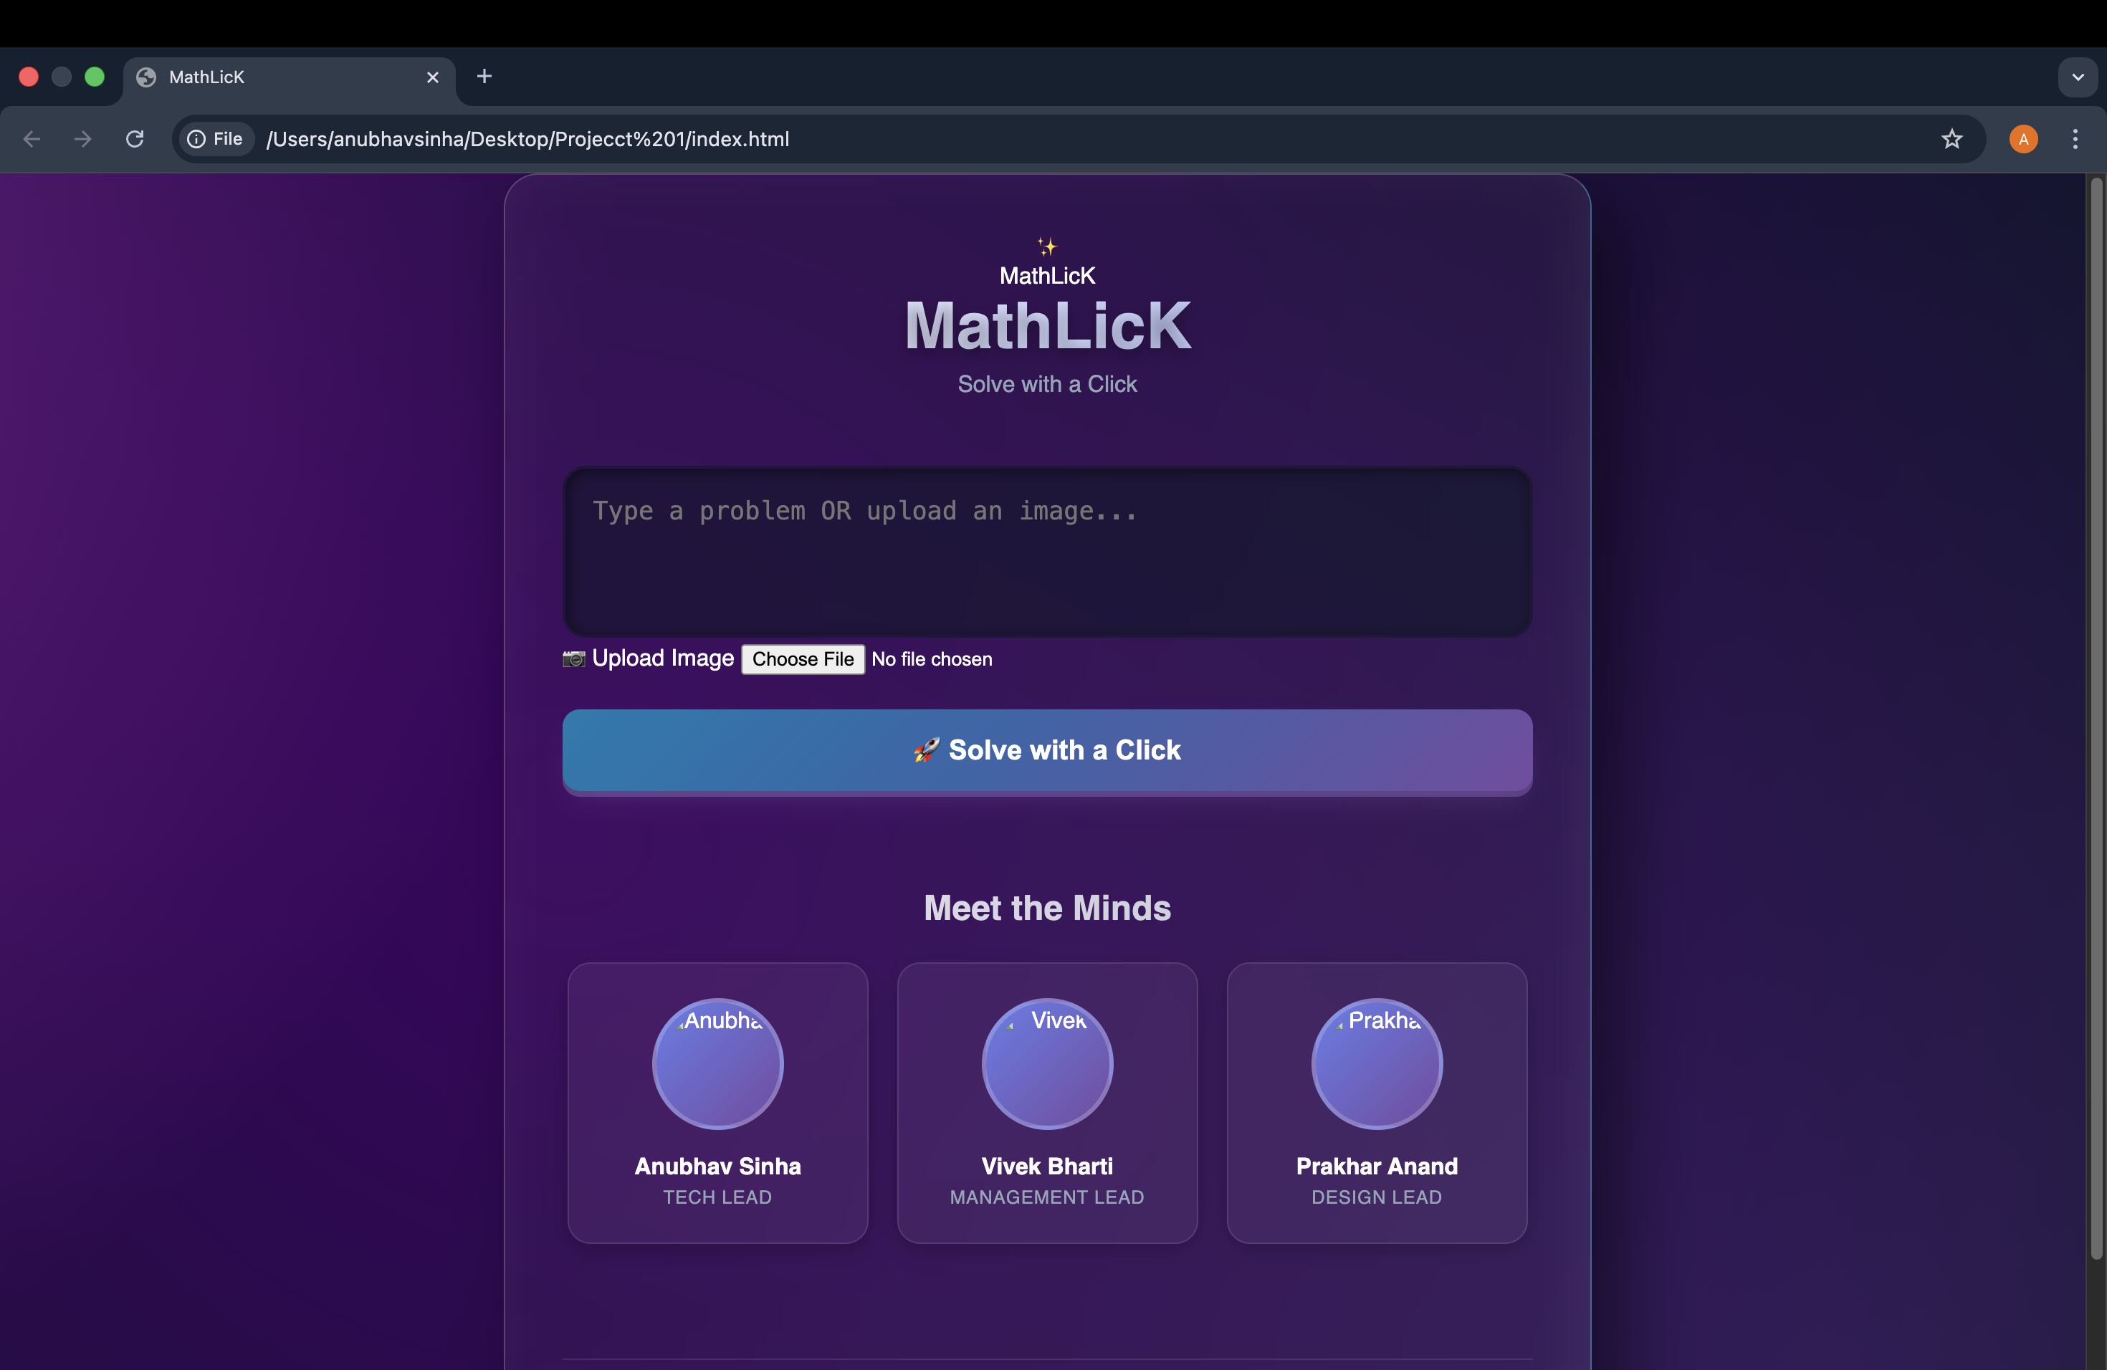The width and height of the screenshot is (2107, 1370).
Task: Focus the problem text area
Action: coord(1046,551)
